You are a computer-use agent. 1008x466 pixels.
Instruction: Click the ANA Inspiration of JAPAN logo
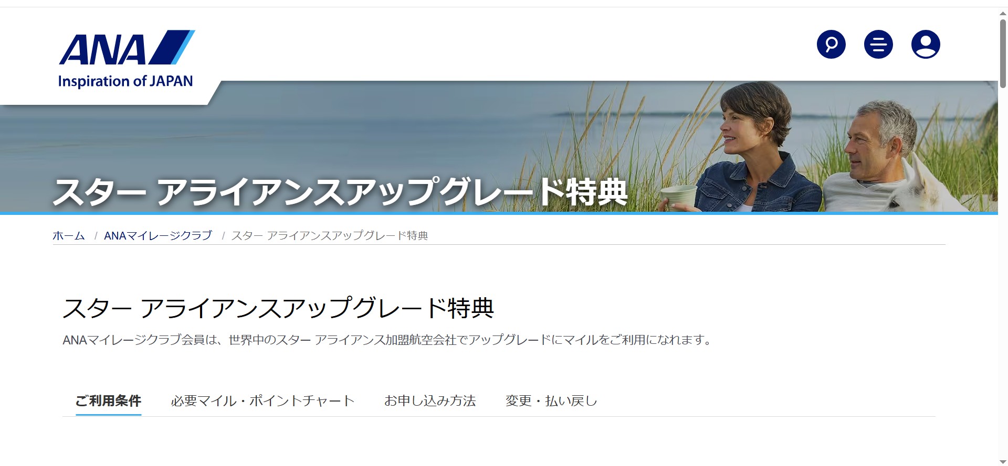coord(126,59)
